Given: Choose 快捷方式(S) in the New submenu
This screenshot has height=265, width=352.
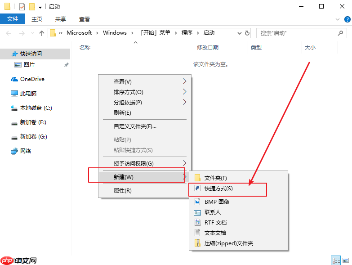Looking at the screenshot, I should point(238,188).
